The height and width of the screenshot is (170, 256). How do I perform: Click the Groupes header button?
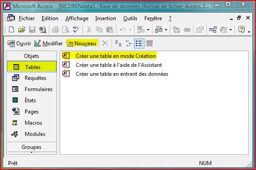31,147
